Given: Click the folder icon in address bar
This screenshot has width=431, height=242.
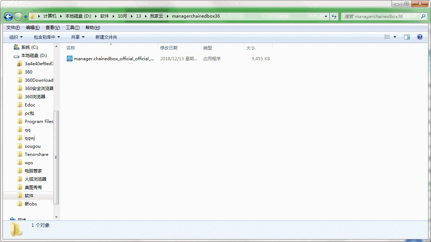Looking at the screenshot, I should tap(32, 16).
